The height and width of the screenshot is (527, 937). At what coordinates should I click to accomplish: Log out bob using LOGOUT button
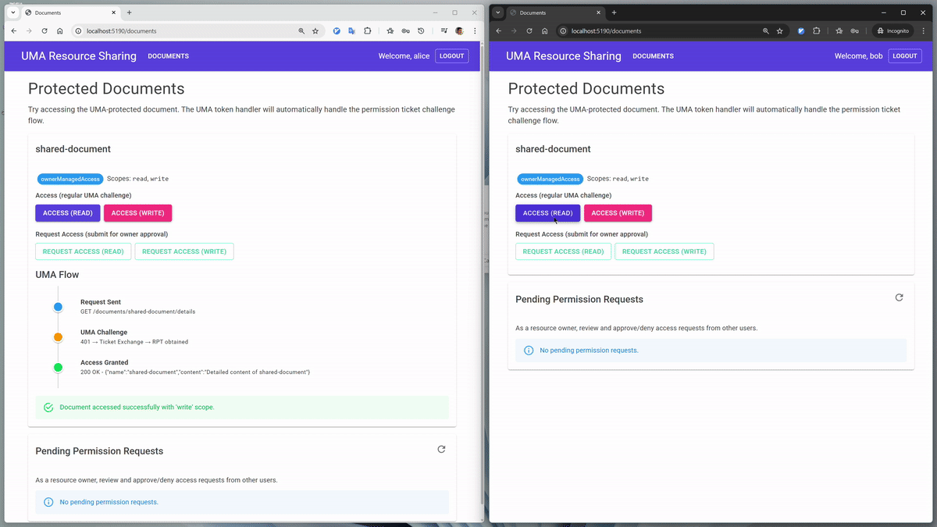tap(904, 56)
